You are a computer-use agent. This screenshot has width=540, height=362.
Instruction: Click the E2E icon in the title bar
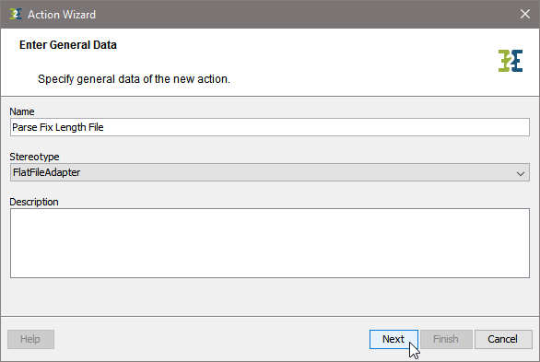pos(15,14)
